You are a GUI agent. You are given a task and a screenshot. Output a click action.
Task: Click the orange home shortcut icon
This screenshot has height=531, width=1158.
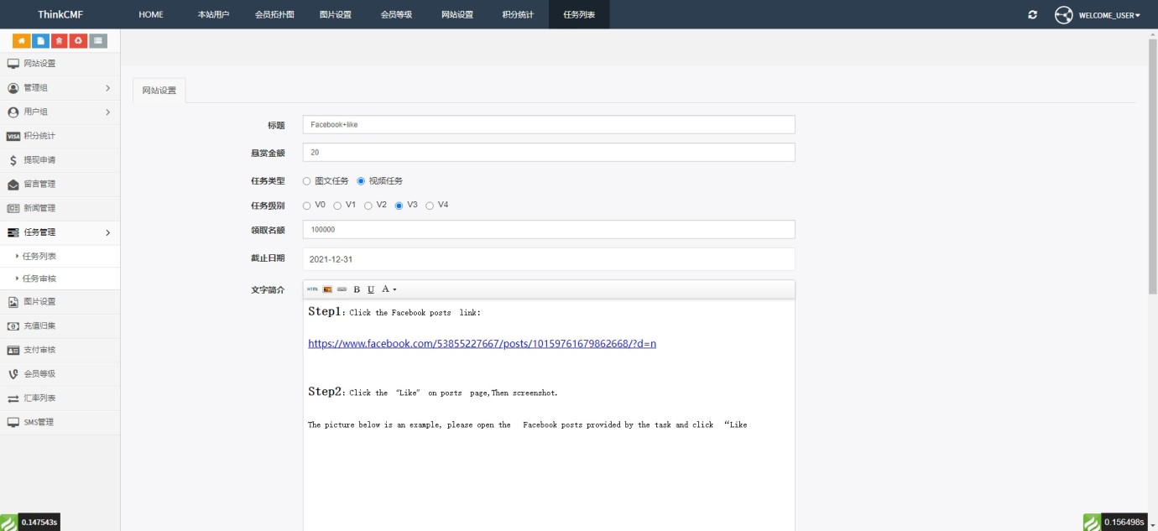click(21, 40)
